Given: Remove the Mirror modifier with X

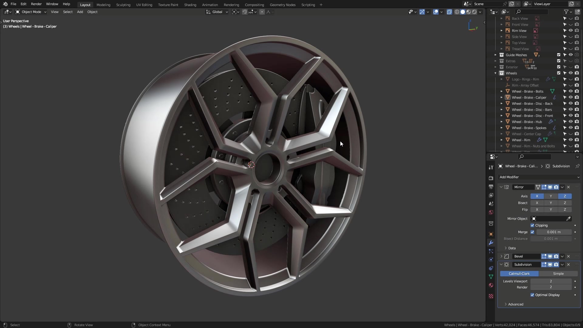Looking at the screenshot, I should pos(568,187).
